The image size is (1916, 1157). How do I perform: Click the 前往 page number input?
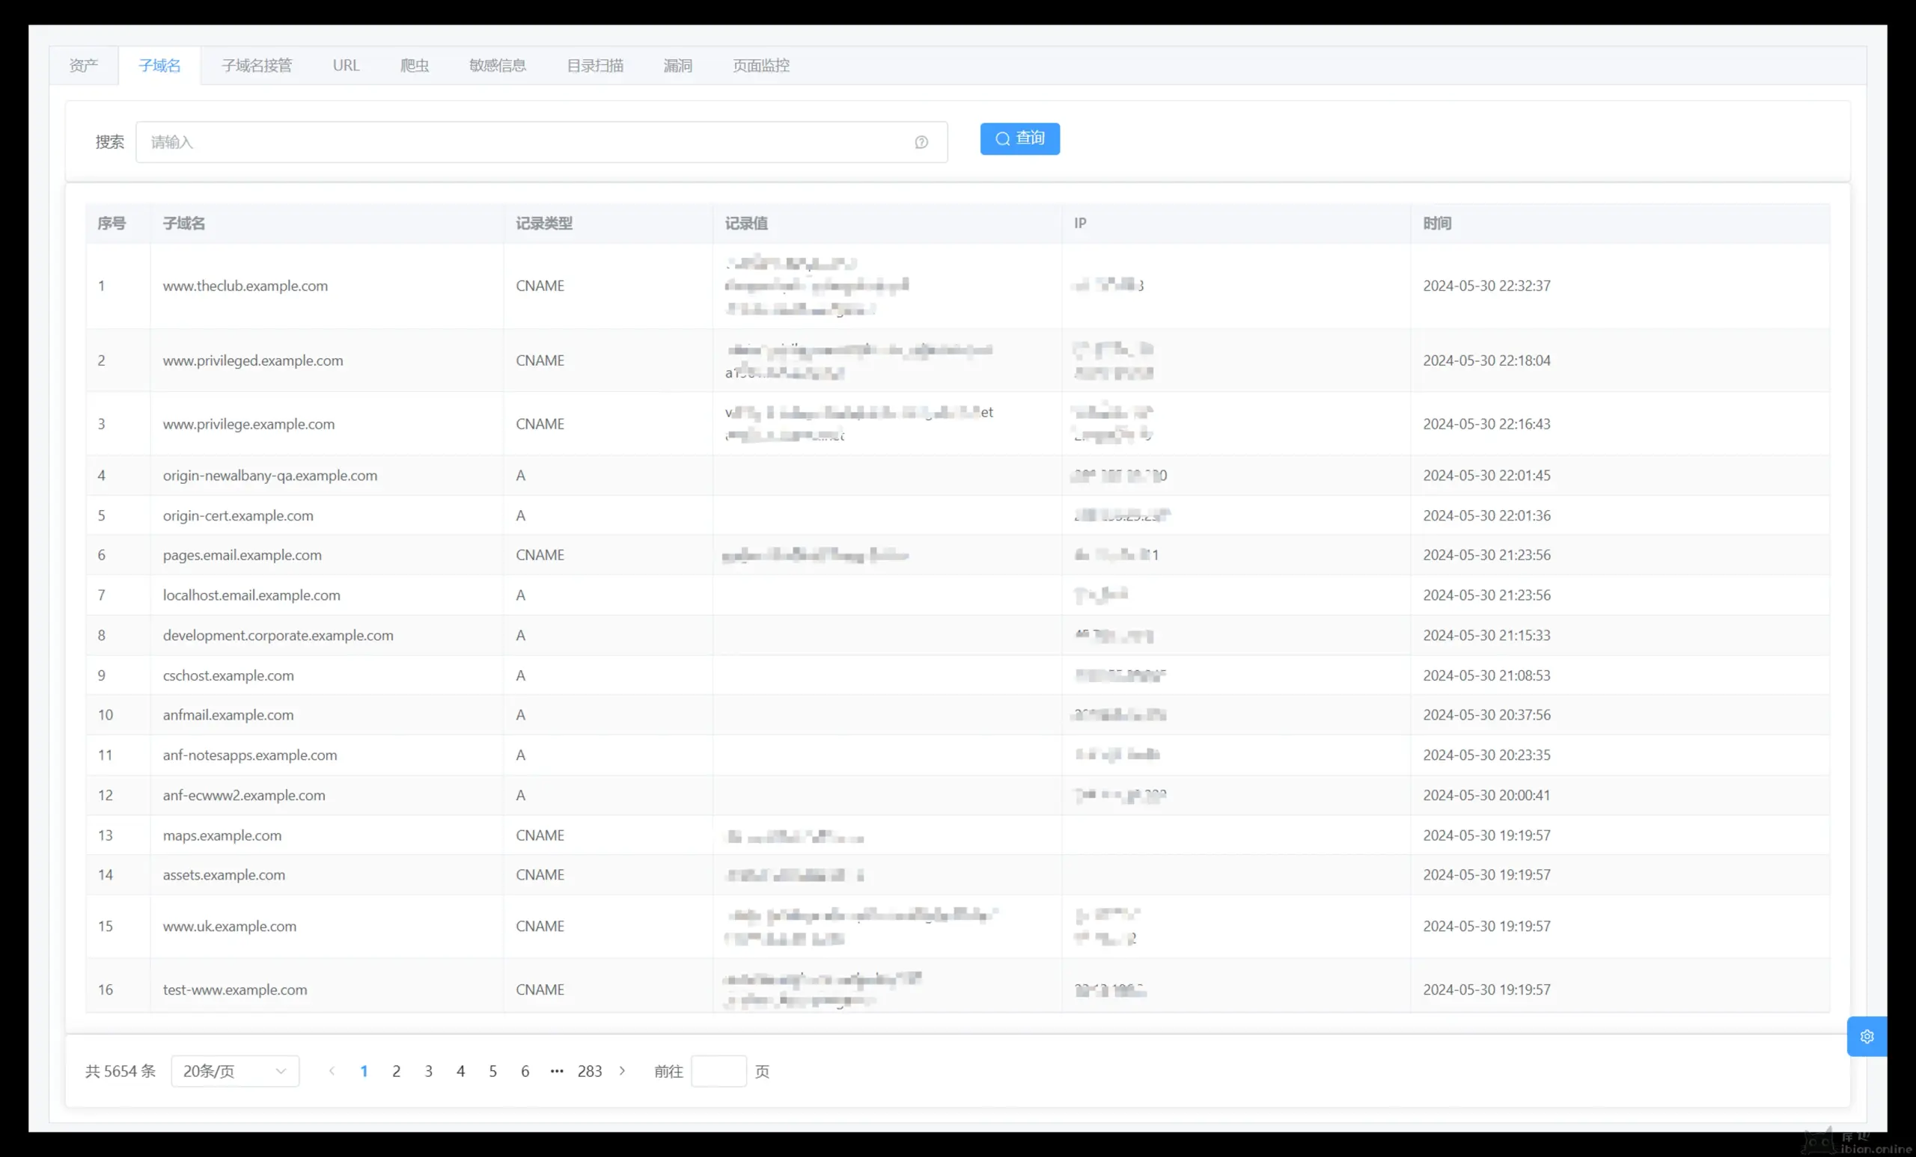pyautogui.click(x=718, y=1071)
